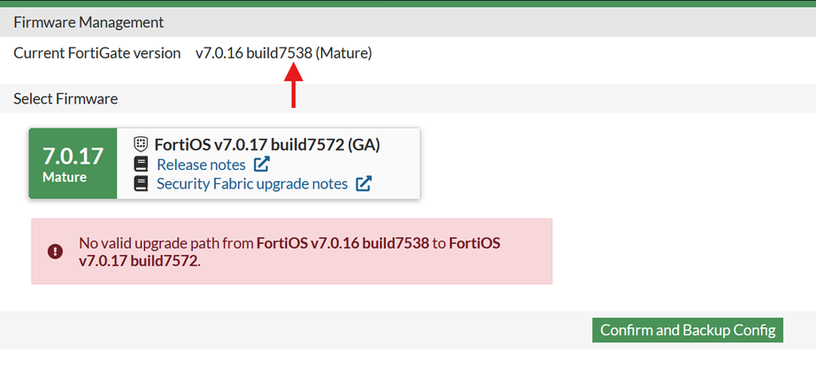Viewport: 816px width, 391px height.
Task: Click the (Mature) label after current version
Action: (344, 53)
